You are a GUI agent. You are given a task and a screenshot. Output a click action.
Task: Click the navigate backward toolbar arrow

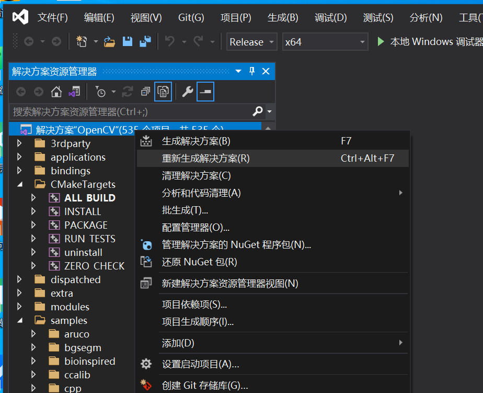pos(29,41)
